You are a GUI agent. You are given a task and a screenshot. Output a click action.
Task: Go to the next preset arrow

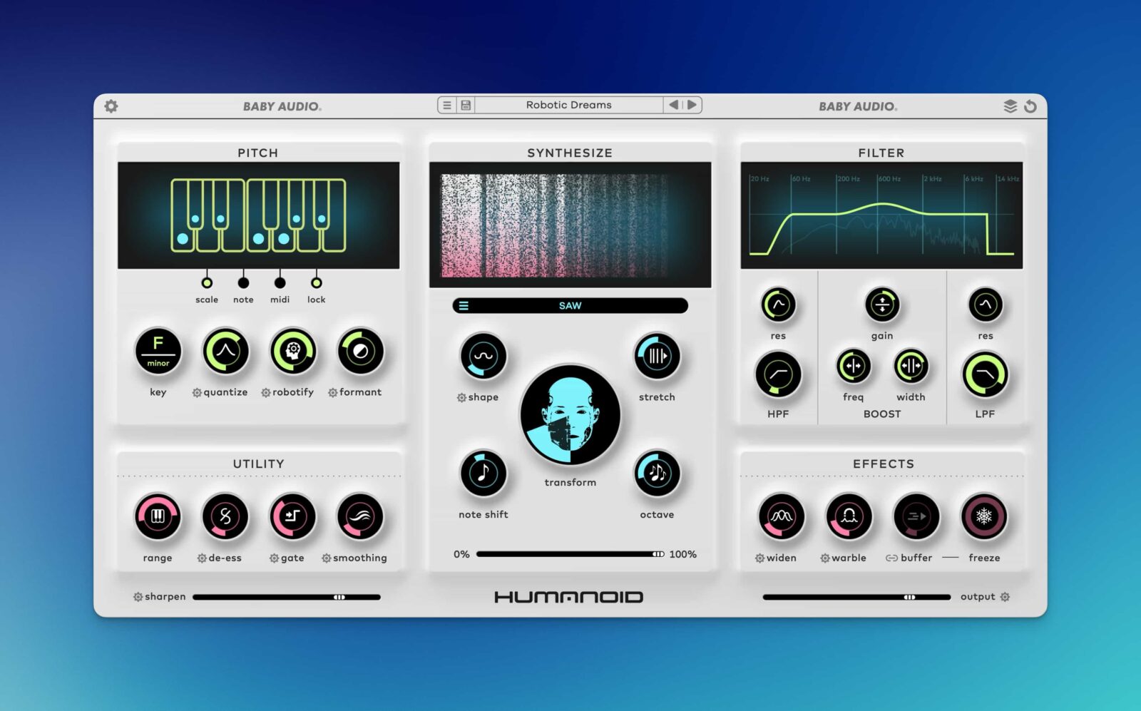coord(692,105)
